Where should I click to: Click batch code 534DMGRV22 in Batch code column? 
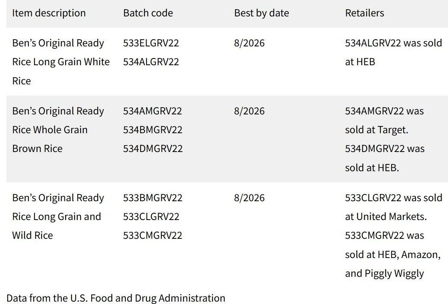153,148
